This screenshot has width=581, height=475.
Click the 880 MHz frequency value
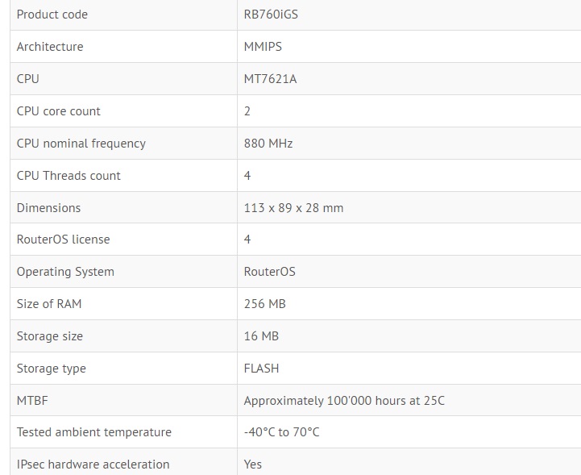click(x=268, y=144)
